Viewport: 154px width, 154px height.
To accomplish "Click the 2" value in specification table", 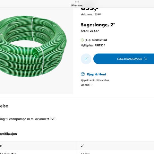I will [x=82, y=146].
